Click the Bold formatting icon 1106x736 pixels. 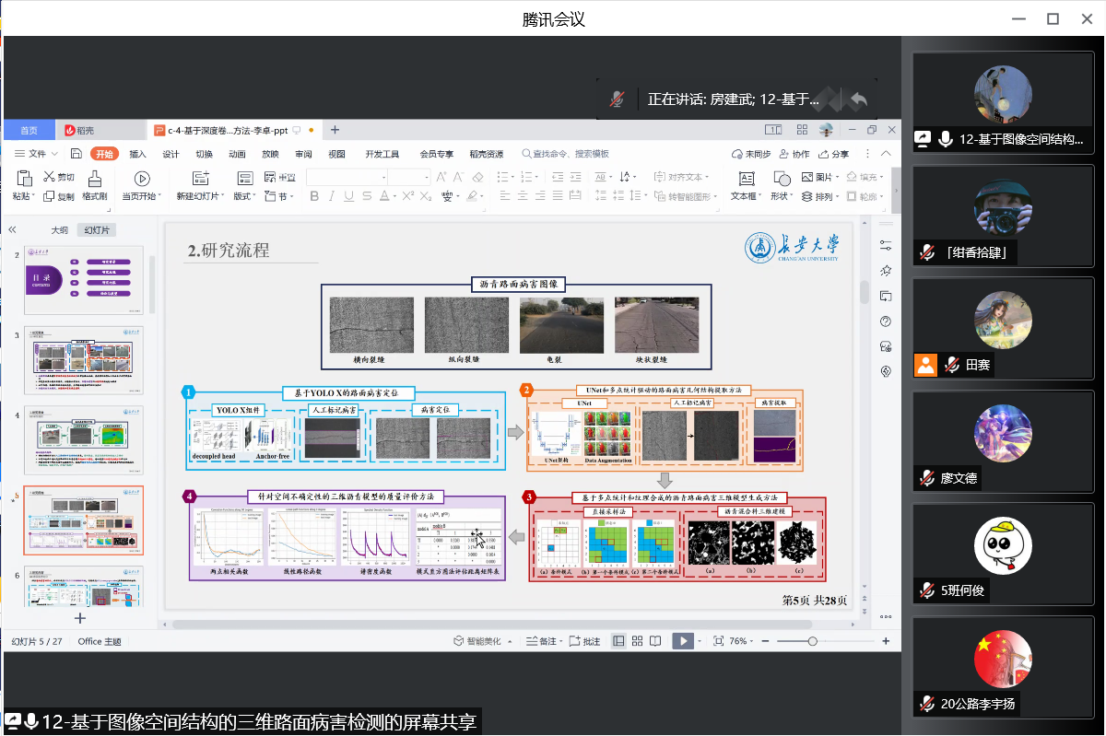[x=314, y=196]
